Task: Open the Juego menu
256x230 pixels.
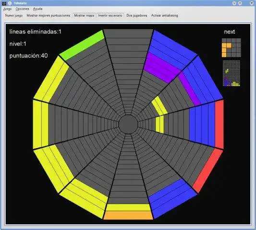Action: point(8,9)
